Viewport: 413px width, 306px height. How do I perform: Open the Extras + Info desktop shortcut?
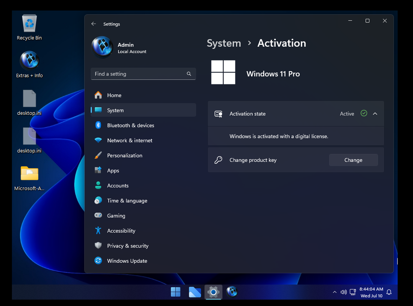(29, 65)
